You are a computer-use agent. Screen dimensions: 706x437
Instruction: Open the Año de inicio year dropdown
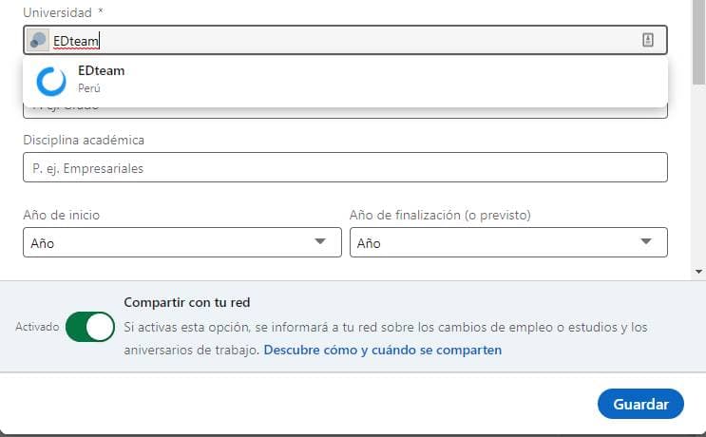tap(182, 242)
